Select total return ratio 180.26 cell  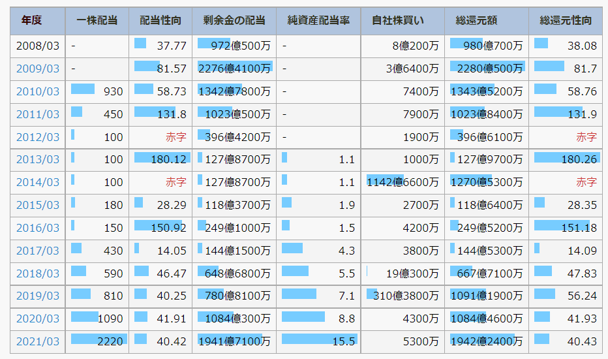[566, 159]
